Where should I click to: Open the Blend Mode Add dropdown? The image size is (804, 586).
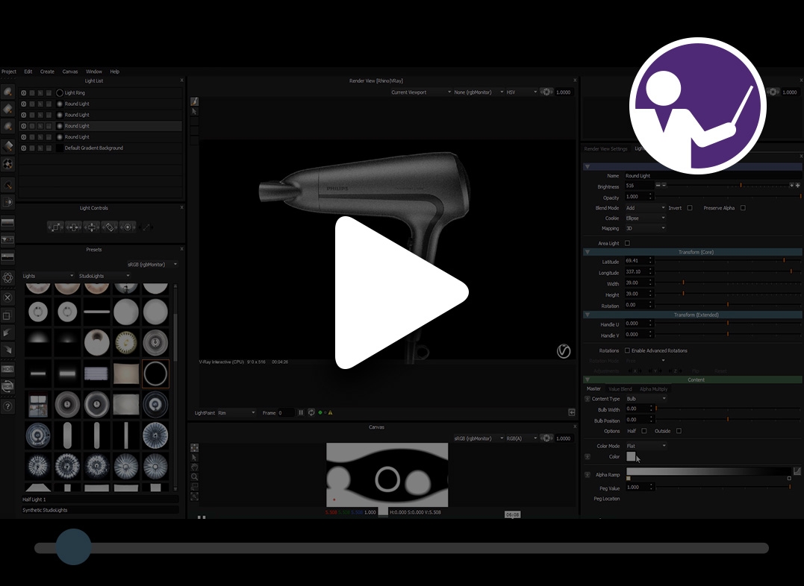645,208
